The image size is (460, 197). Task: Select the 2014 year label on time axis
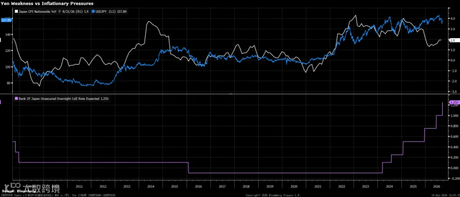tap(151, 186)
